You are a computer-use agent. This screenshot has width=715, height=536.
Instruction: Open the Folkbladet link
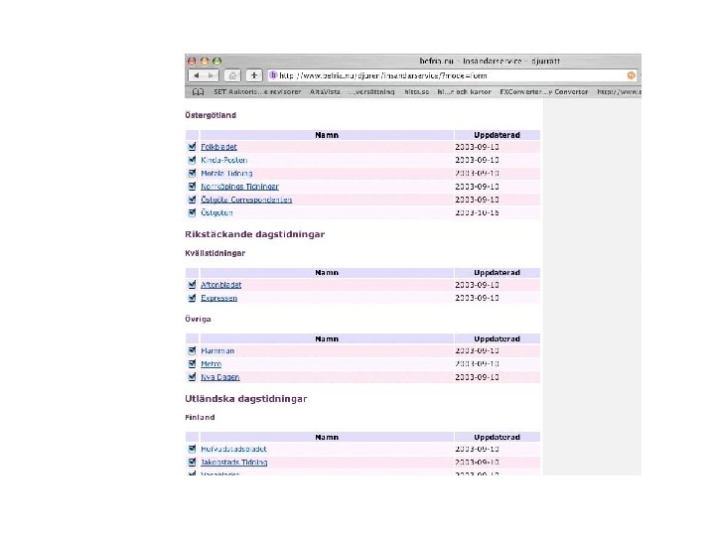218,147
